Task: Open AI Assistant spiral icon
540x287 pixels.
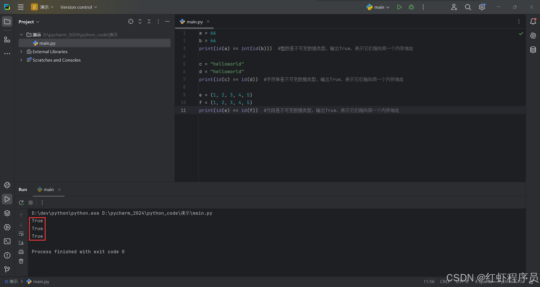Action: pyautogui.click(x=533, y=35)
